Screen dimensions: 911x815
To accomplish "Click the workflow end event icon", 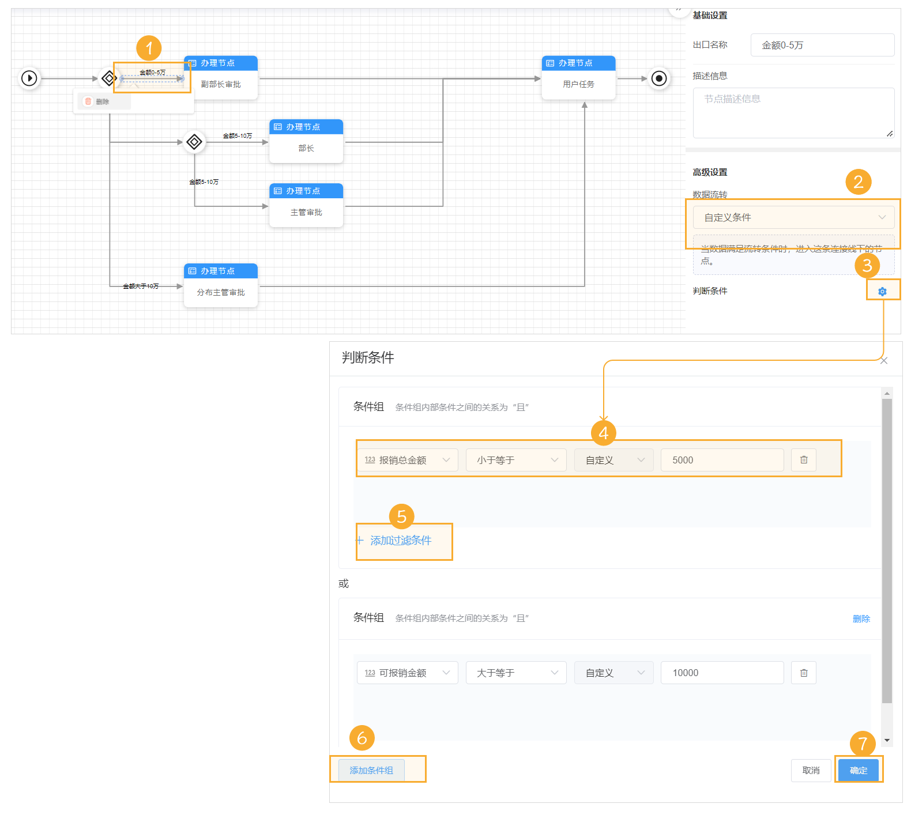I will [658, 78].
